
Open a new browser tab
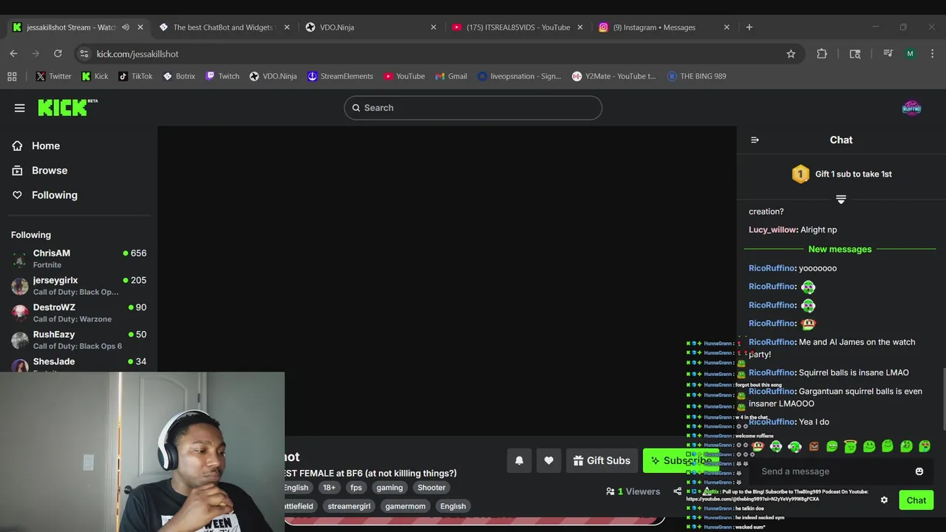[749, 27]
